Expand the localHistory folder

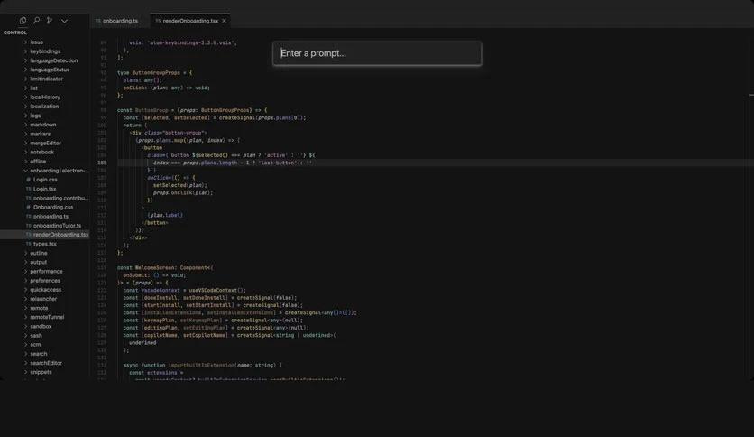45,98
